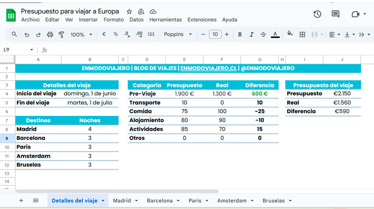Click the font size field showing 10

pyautogui.click(x=215, y=35)
